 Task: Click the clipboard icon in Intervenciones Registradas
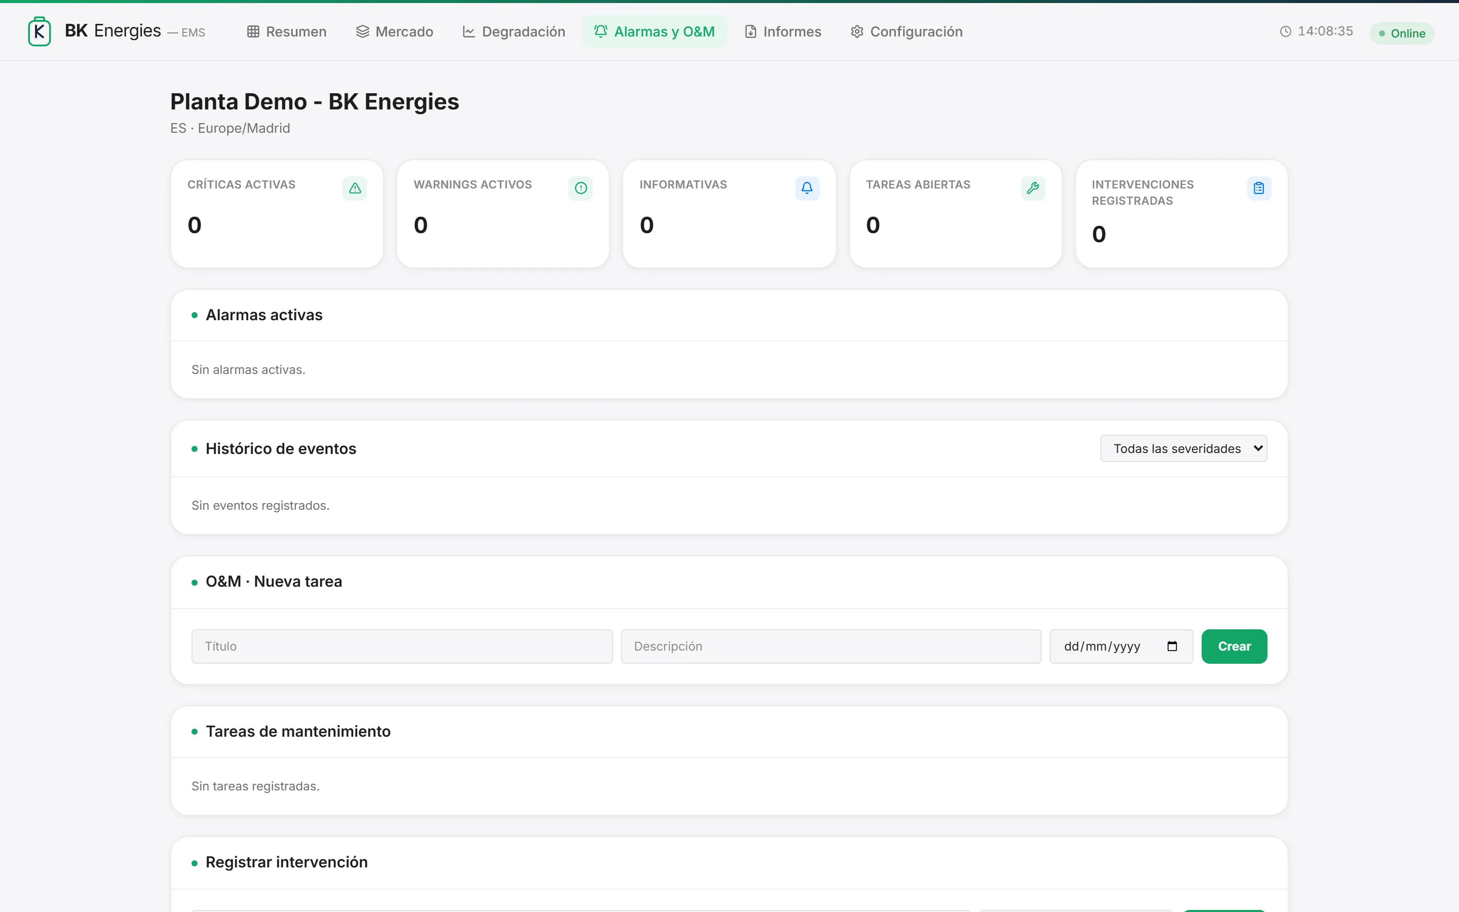(1259, 188)
